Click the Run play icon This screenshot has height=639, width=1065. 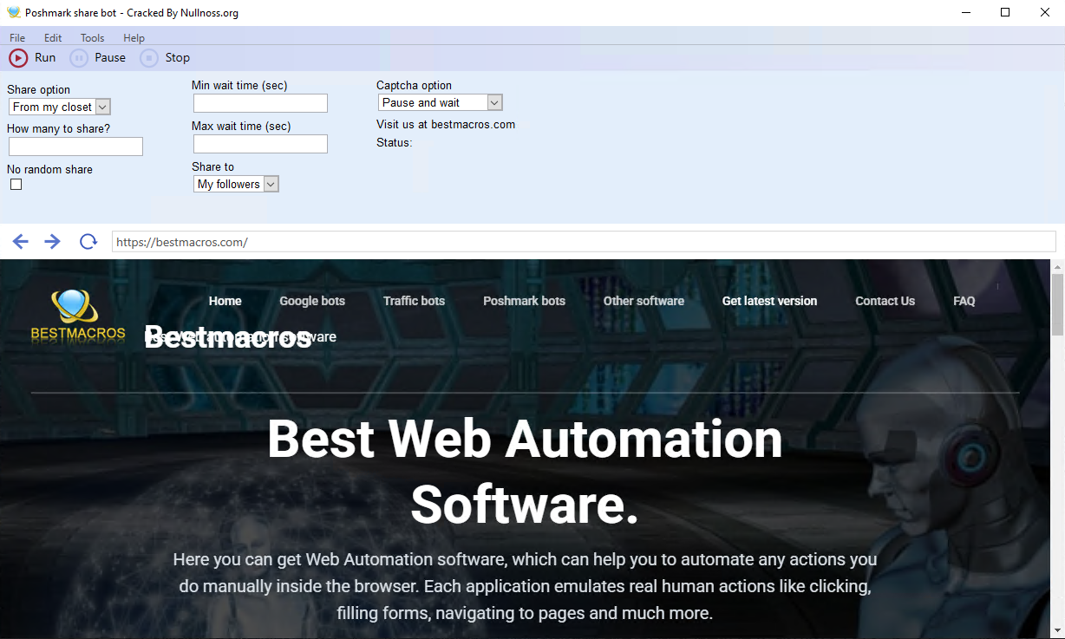18,58
